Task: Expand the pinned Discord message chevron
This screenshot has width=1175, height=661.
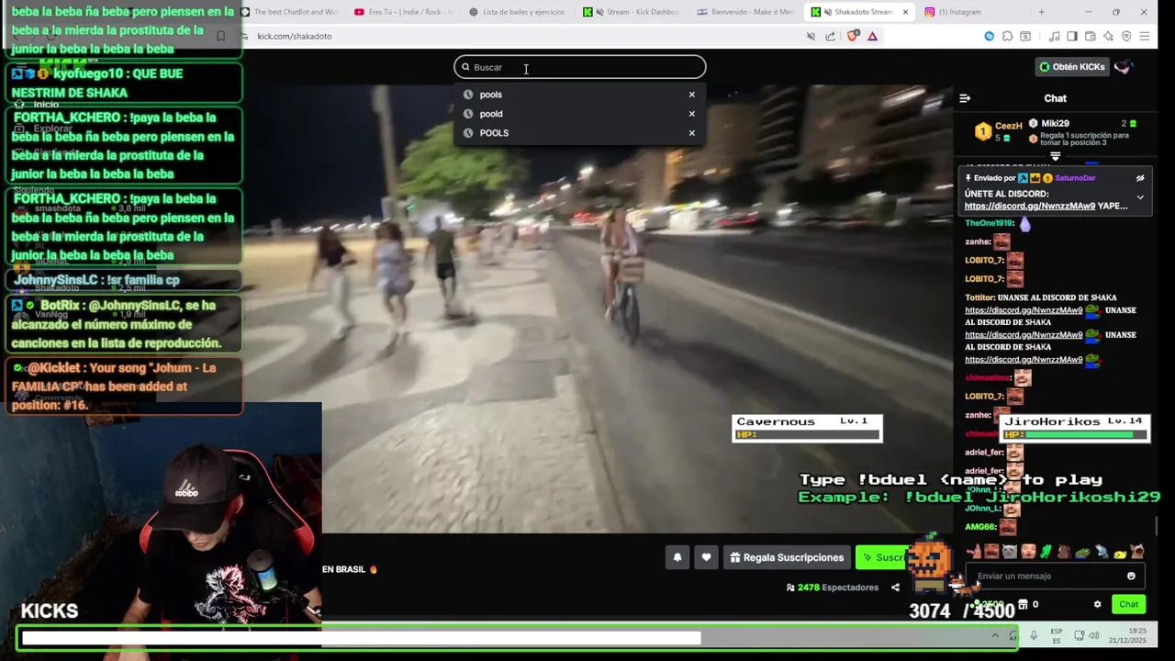Action: coord(1140,197)
